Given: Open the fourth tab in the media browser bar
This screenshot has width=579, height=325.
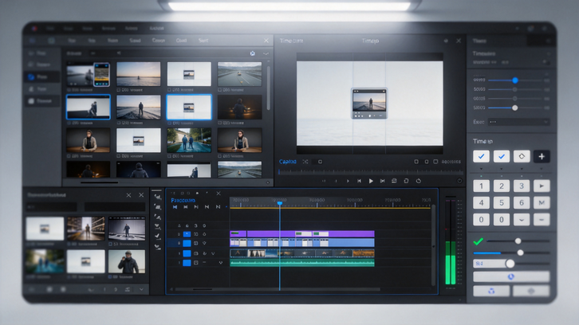Looking at the screenshot, I should click(135, 41).
